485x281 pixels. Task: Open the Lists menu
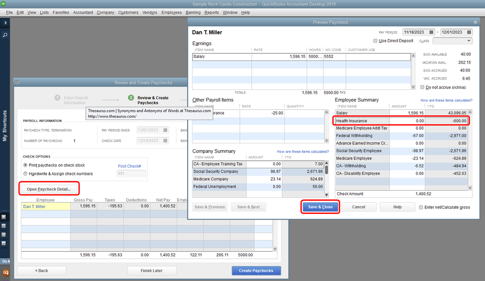click(x=44, y=12)
